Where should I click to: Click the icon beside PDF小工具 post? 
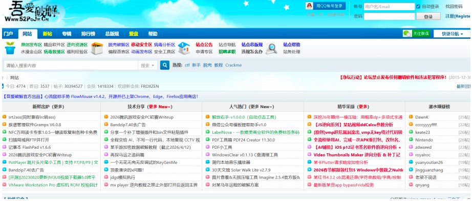tap(208, 147)
